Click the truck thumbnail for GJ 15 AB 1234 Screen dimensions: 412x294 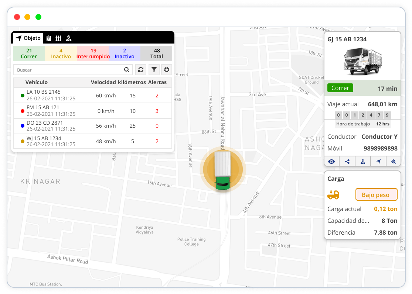362,62
